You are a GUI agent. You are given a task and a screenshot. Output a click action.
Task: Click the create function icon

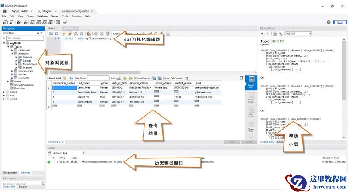pyautogui.click(x=51, y=22)
